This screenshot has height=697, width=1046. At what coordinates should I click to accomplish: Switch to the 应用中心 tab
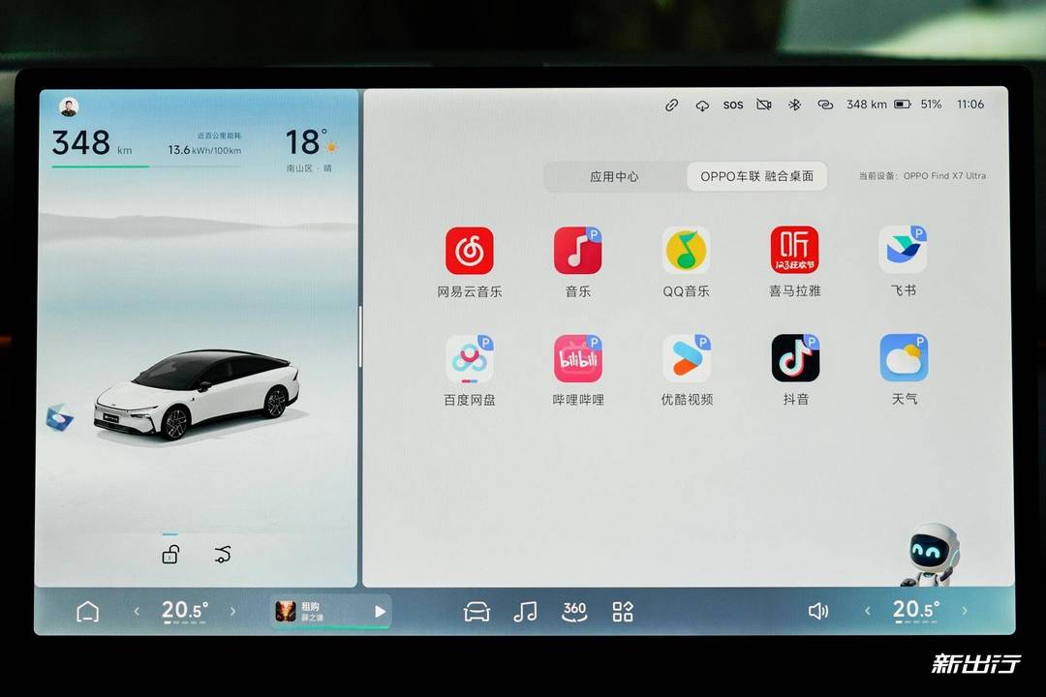[x=614, y=177]
